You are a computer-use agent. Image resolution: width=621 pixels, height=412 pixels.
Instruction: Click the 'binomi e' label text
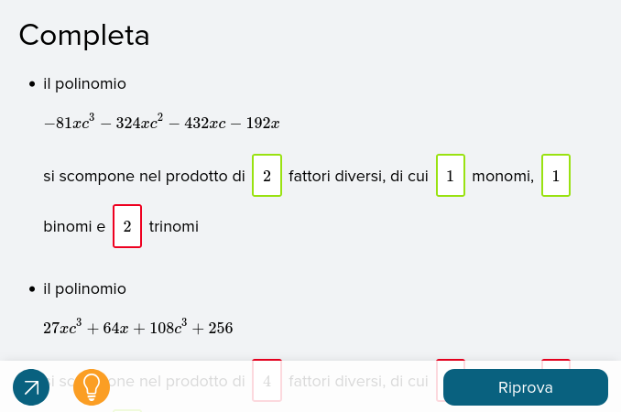point(74,226)
